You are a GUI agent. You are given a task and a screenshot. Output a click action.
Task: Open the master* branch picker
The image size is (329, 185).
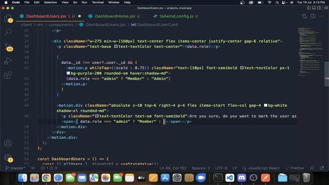(15, 168)
